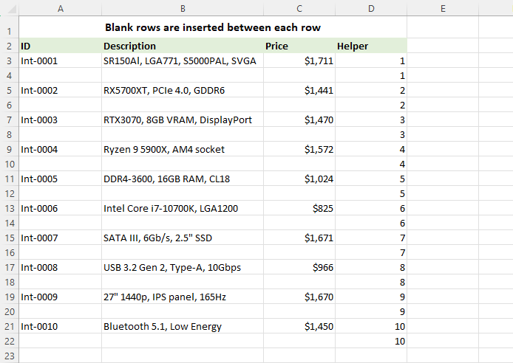Click the Price header cell
The image size is (513, 363).
(299, 46)
